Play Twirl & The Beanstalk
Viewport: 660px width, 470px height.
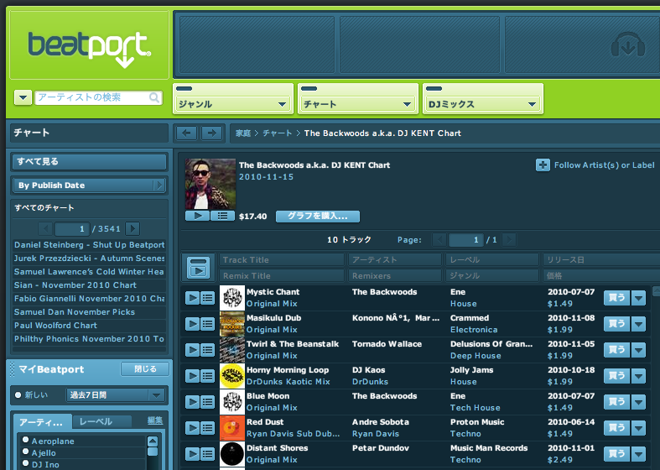point(192,350)
